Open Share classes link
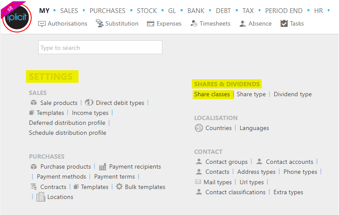The width and height of the screenshot is (339, 215). [x=212, y=94]
